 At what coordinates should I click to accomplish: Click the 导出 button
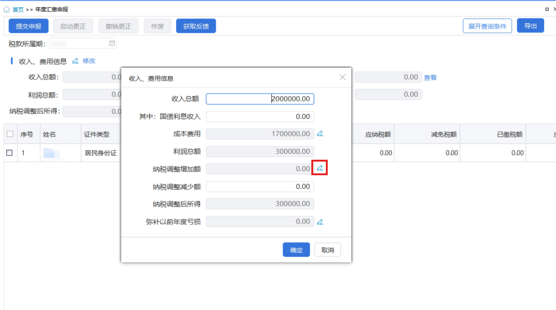click(x=530, y=26)
